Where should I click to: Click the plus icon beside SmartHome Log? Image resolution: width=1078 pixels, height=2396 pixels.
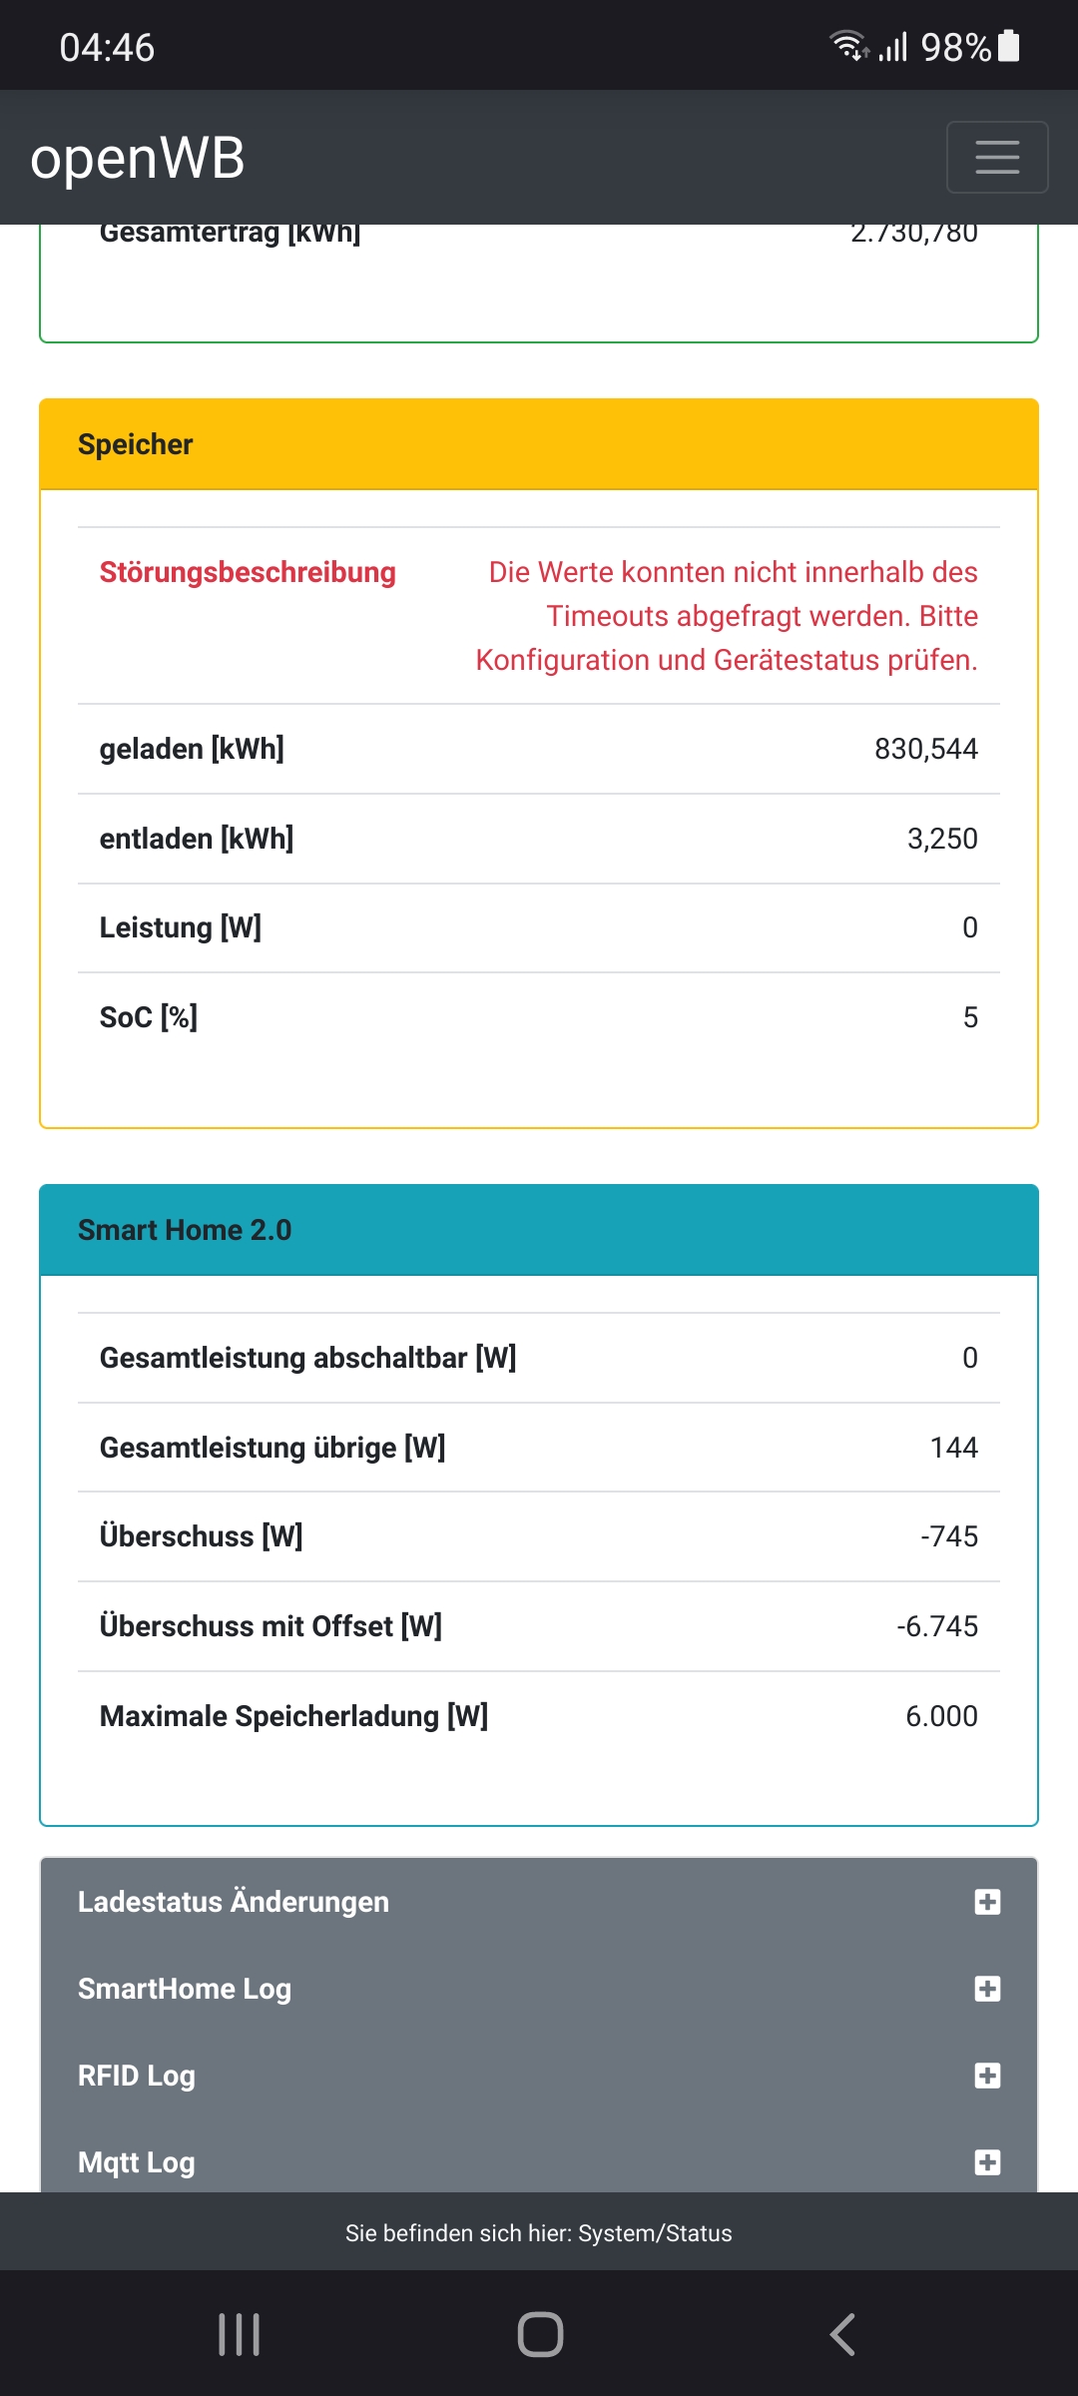pyautogui.click(x=987, y=1989)
